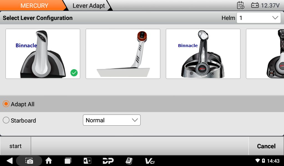Capture a screenshot with the camera icon
Screen dimensions: 284x166
[x=29, y=161]
